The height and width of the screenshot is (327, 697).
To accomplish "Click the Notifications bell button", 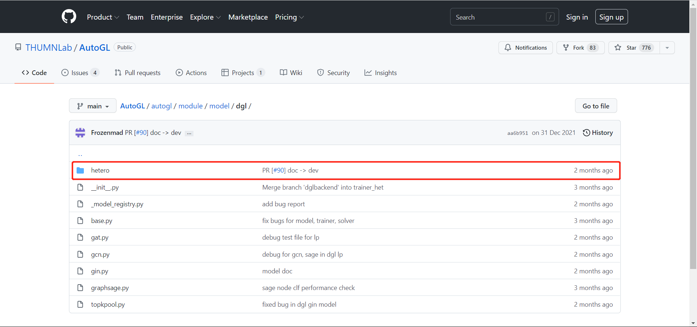I will [525, 47].
